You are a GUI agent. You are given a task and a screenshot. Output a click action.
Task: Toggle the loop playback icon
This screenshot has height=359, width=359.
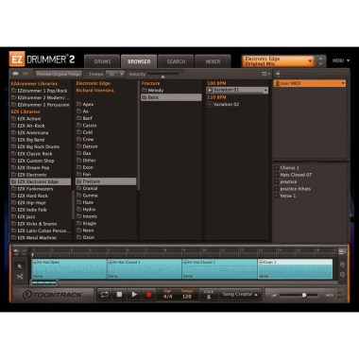[104, 295]
